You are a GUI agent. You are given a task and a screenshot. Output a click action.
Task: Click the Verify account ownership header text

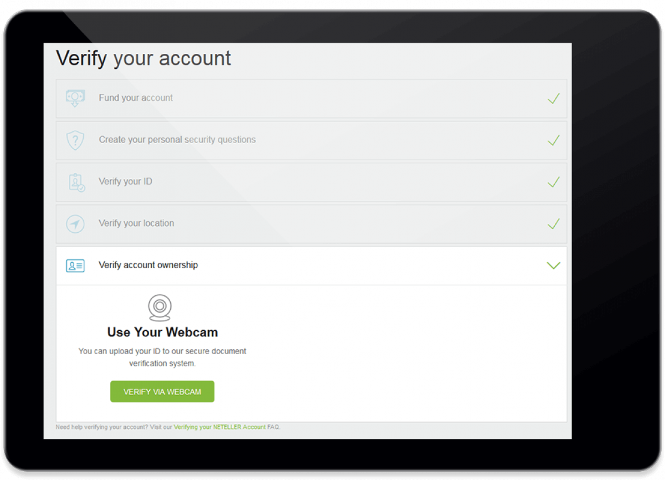pos(148,265)
